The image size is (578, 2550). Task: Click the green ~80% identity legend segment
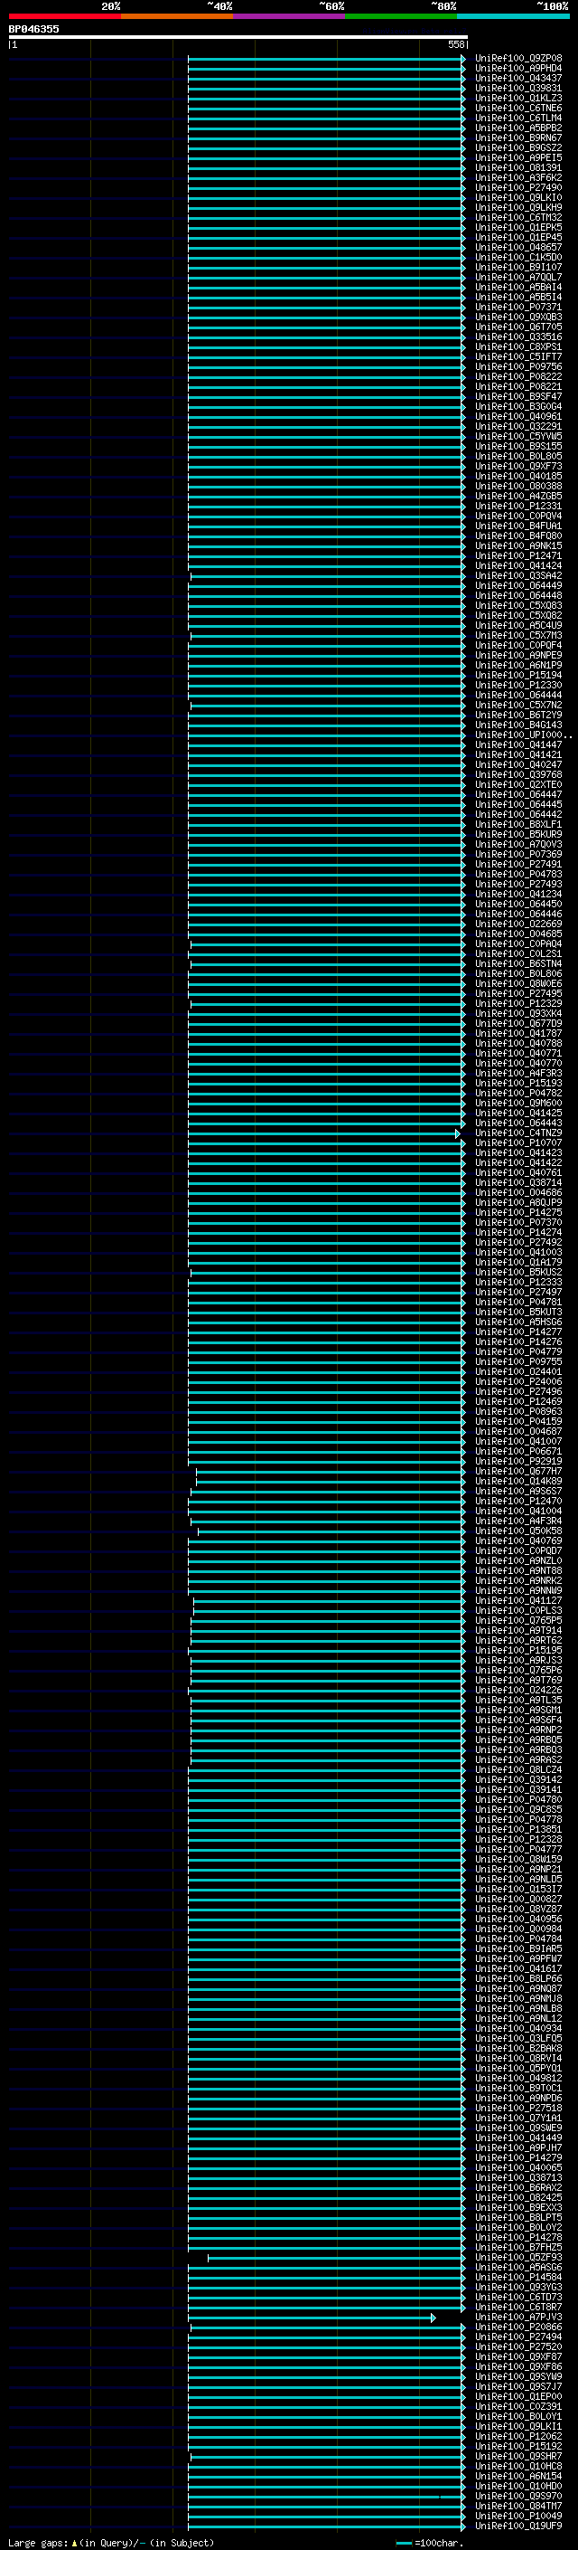401,16
